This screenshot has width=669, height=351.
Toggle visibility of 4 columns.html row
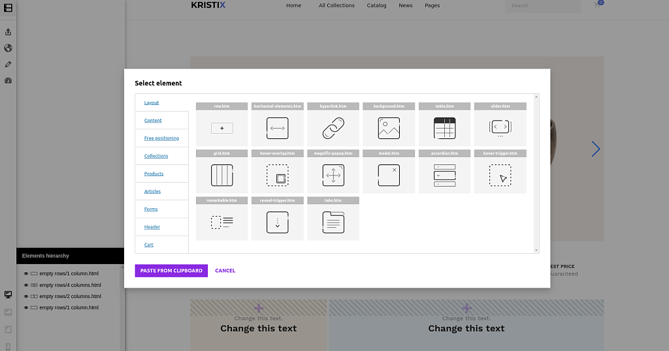click(x=26, y=285)
